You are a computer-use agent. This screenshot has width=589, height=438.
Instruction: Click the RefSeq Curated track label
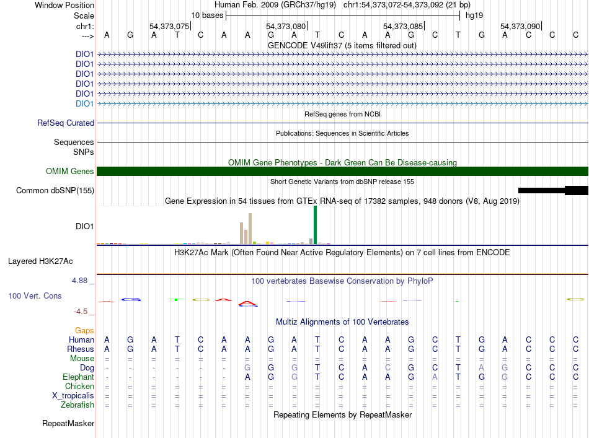coord(66,123)
